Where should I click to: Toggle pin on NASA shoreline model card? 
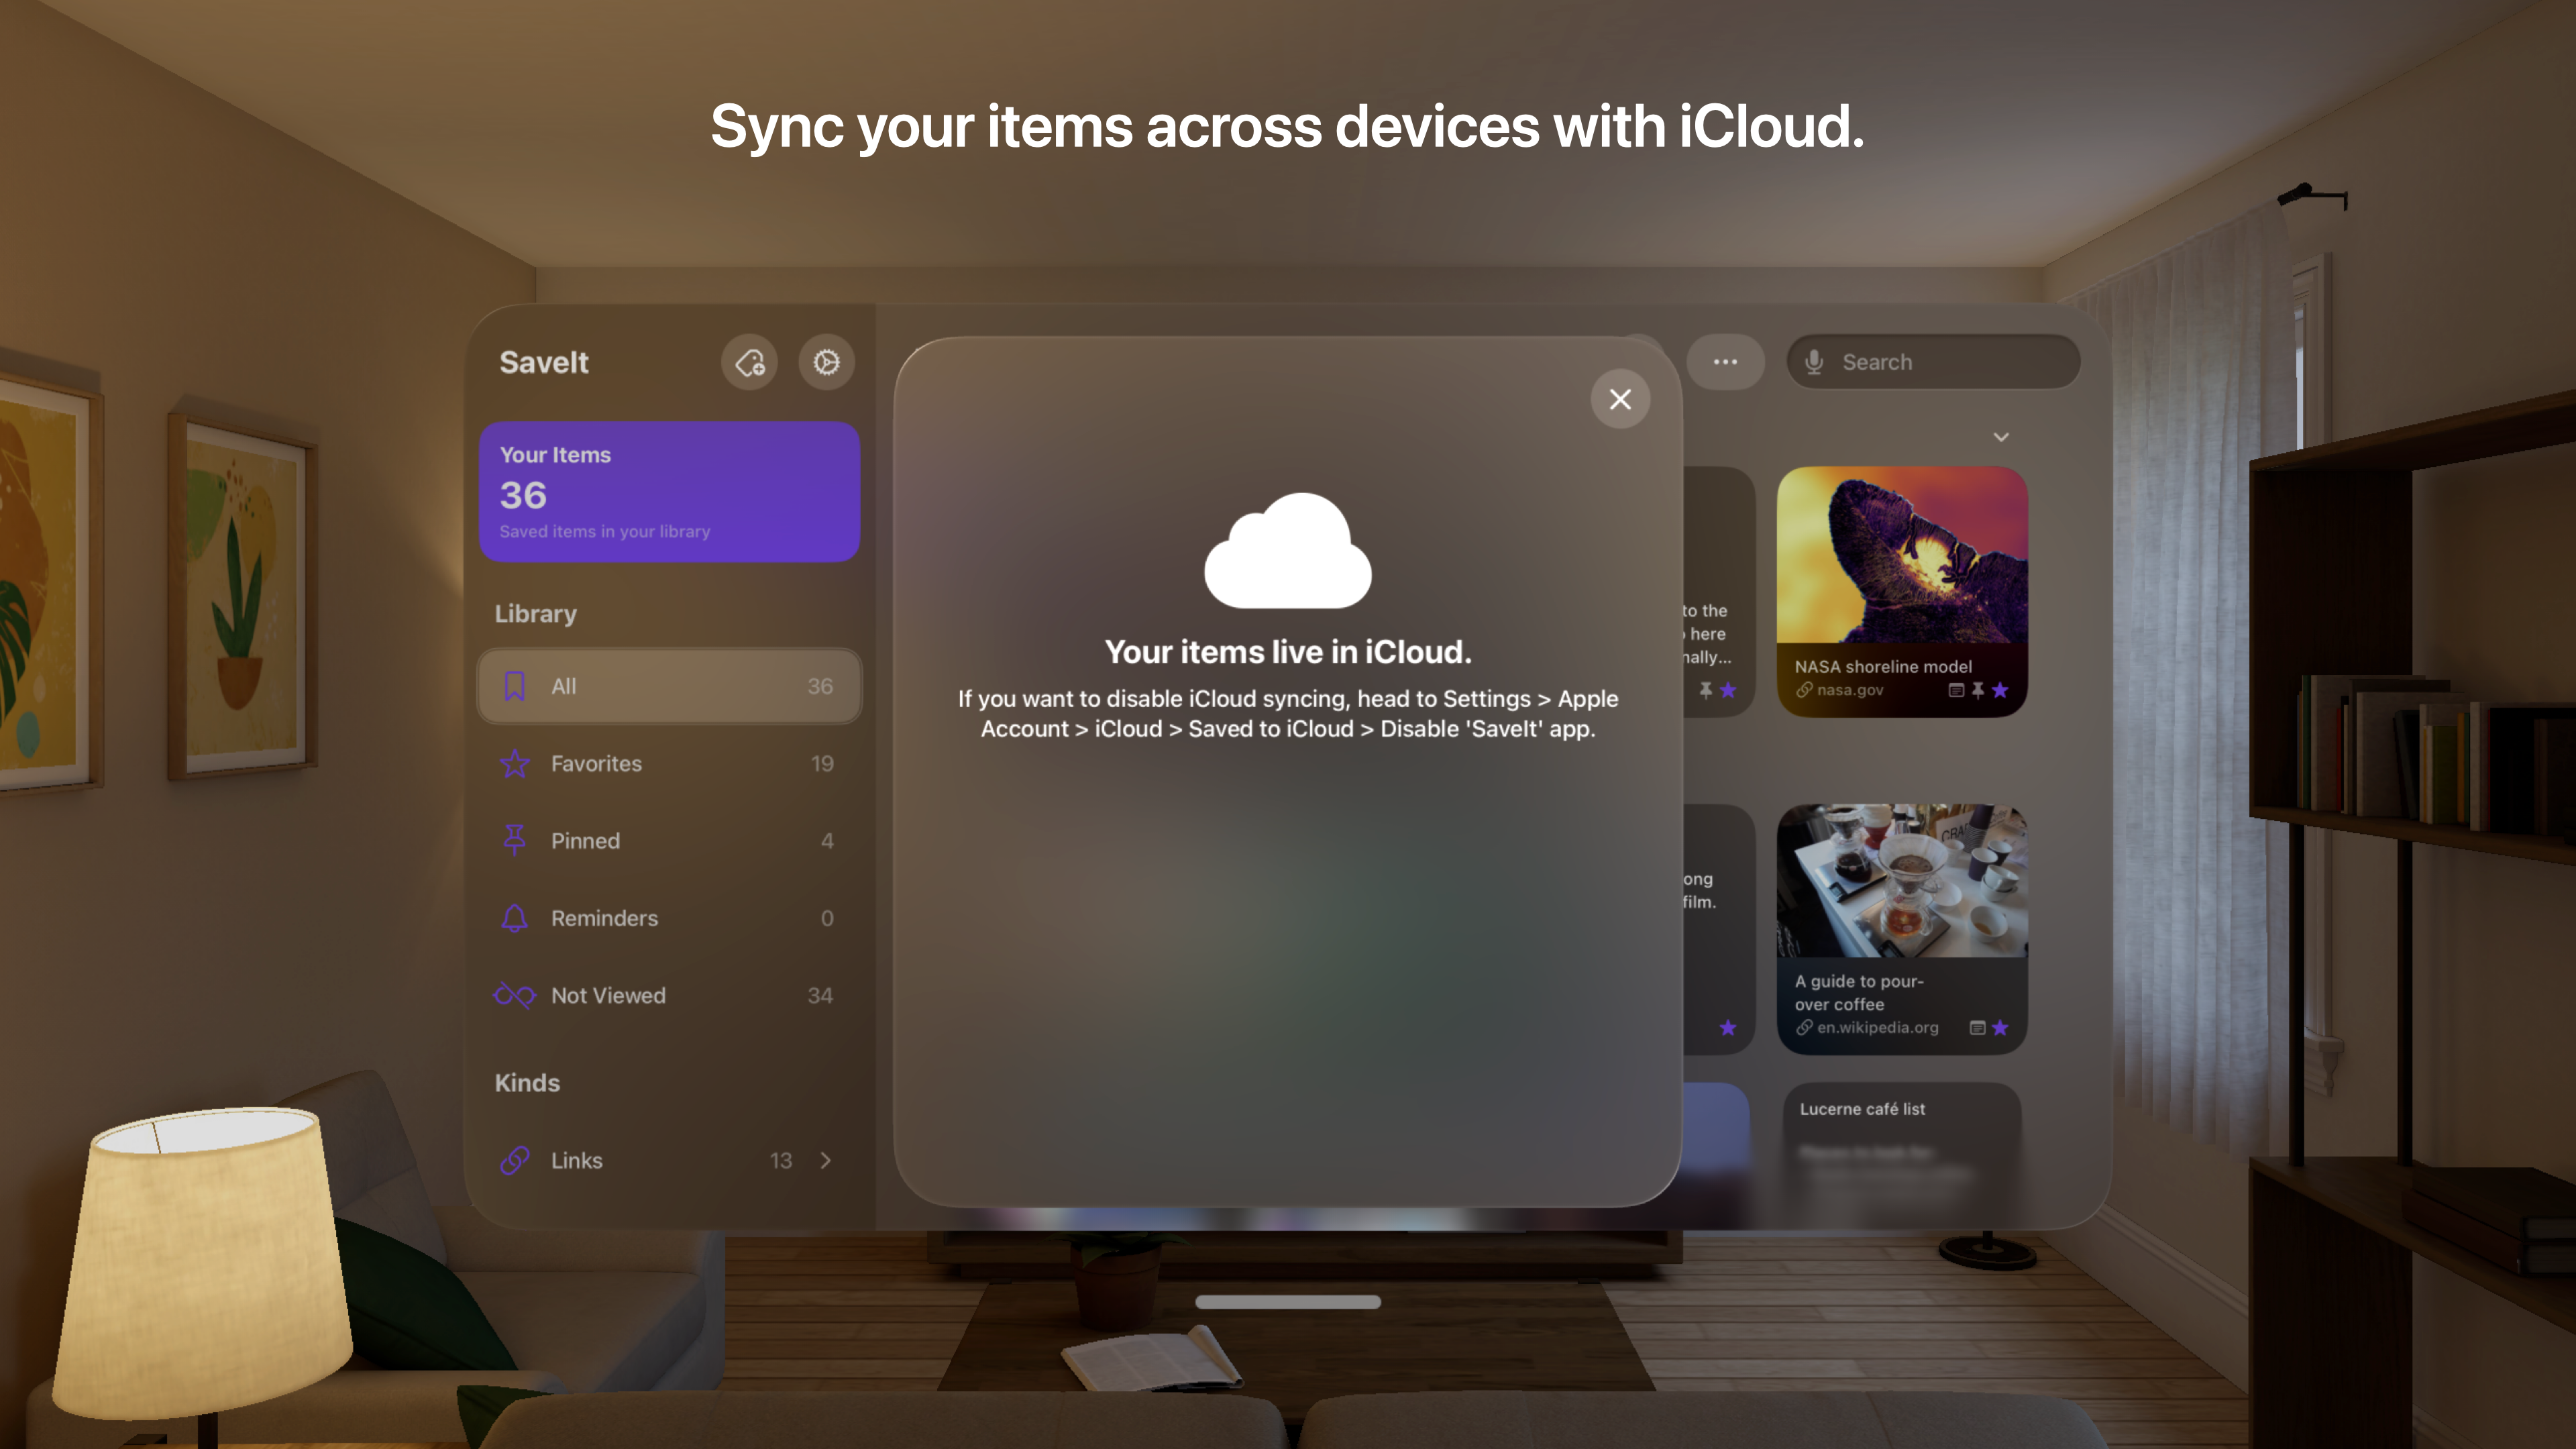(x=1978, y=690)
